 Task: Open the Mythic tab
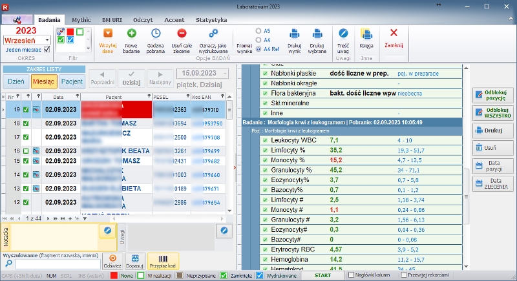coord(81,20)
